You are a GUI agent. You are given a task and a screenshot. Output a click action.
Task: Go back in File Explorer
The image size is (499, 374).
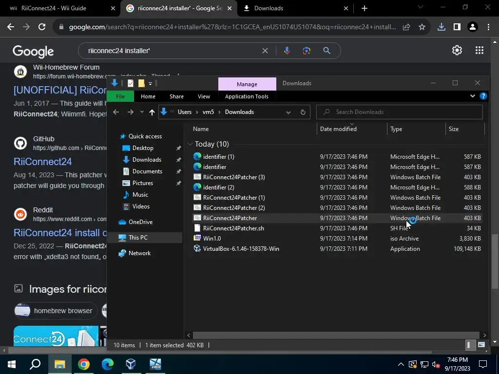point(116,112)
